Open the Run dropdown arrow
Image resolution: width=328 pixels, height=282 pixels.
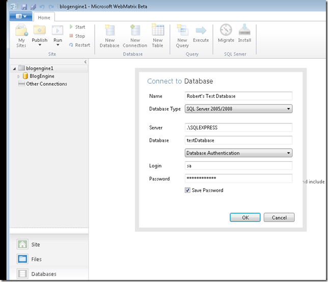tap(58, 45)
